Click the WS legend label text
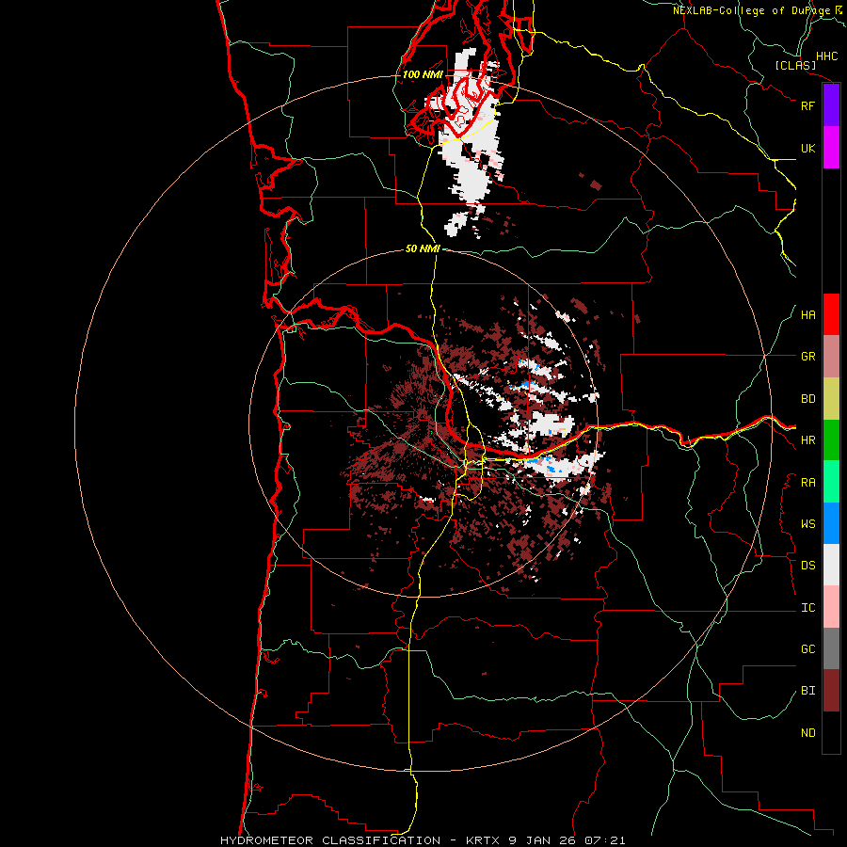 pyautogui.click(x=808, y=524)
